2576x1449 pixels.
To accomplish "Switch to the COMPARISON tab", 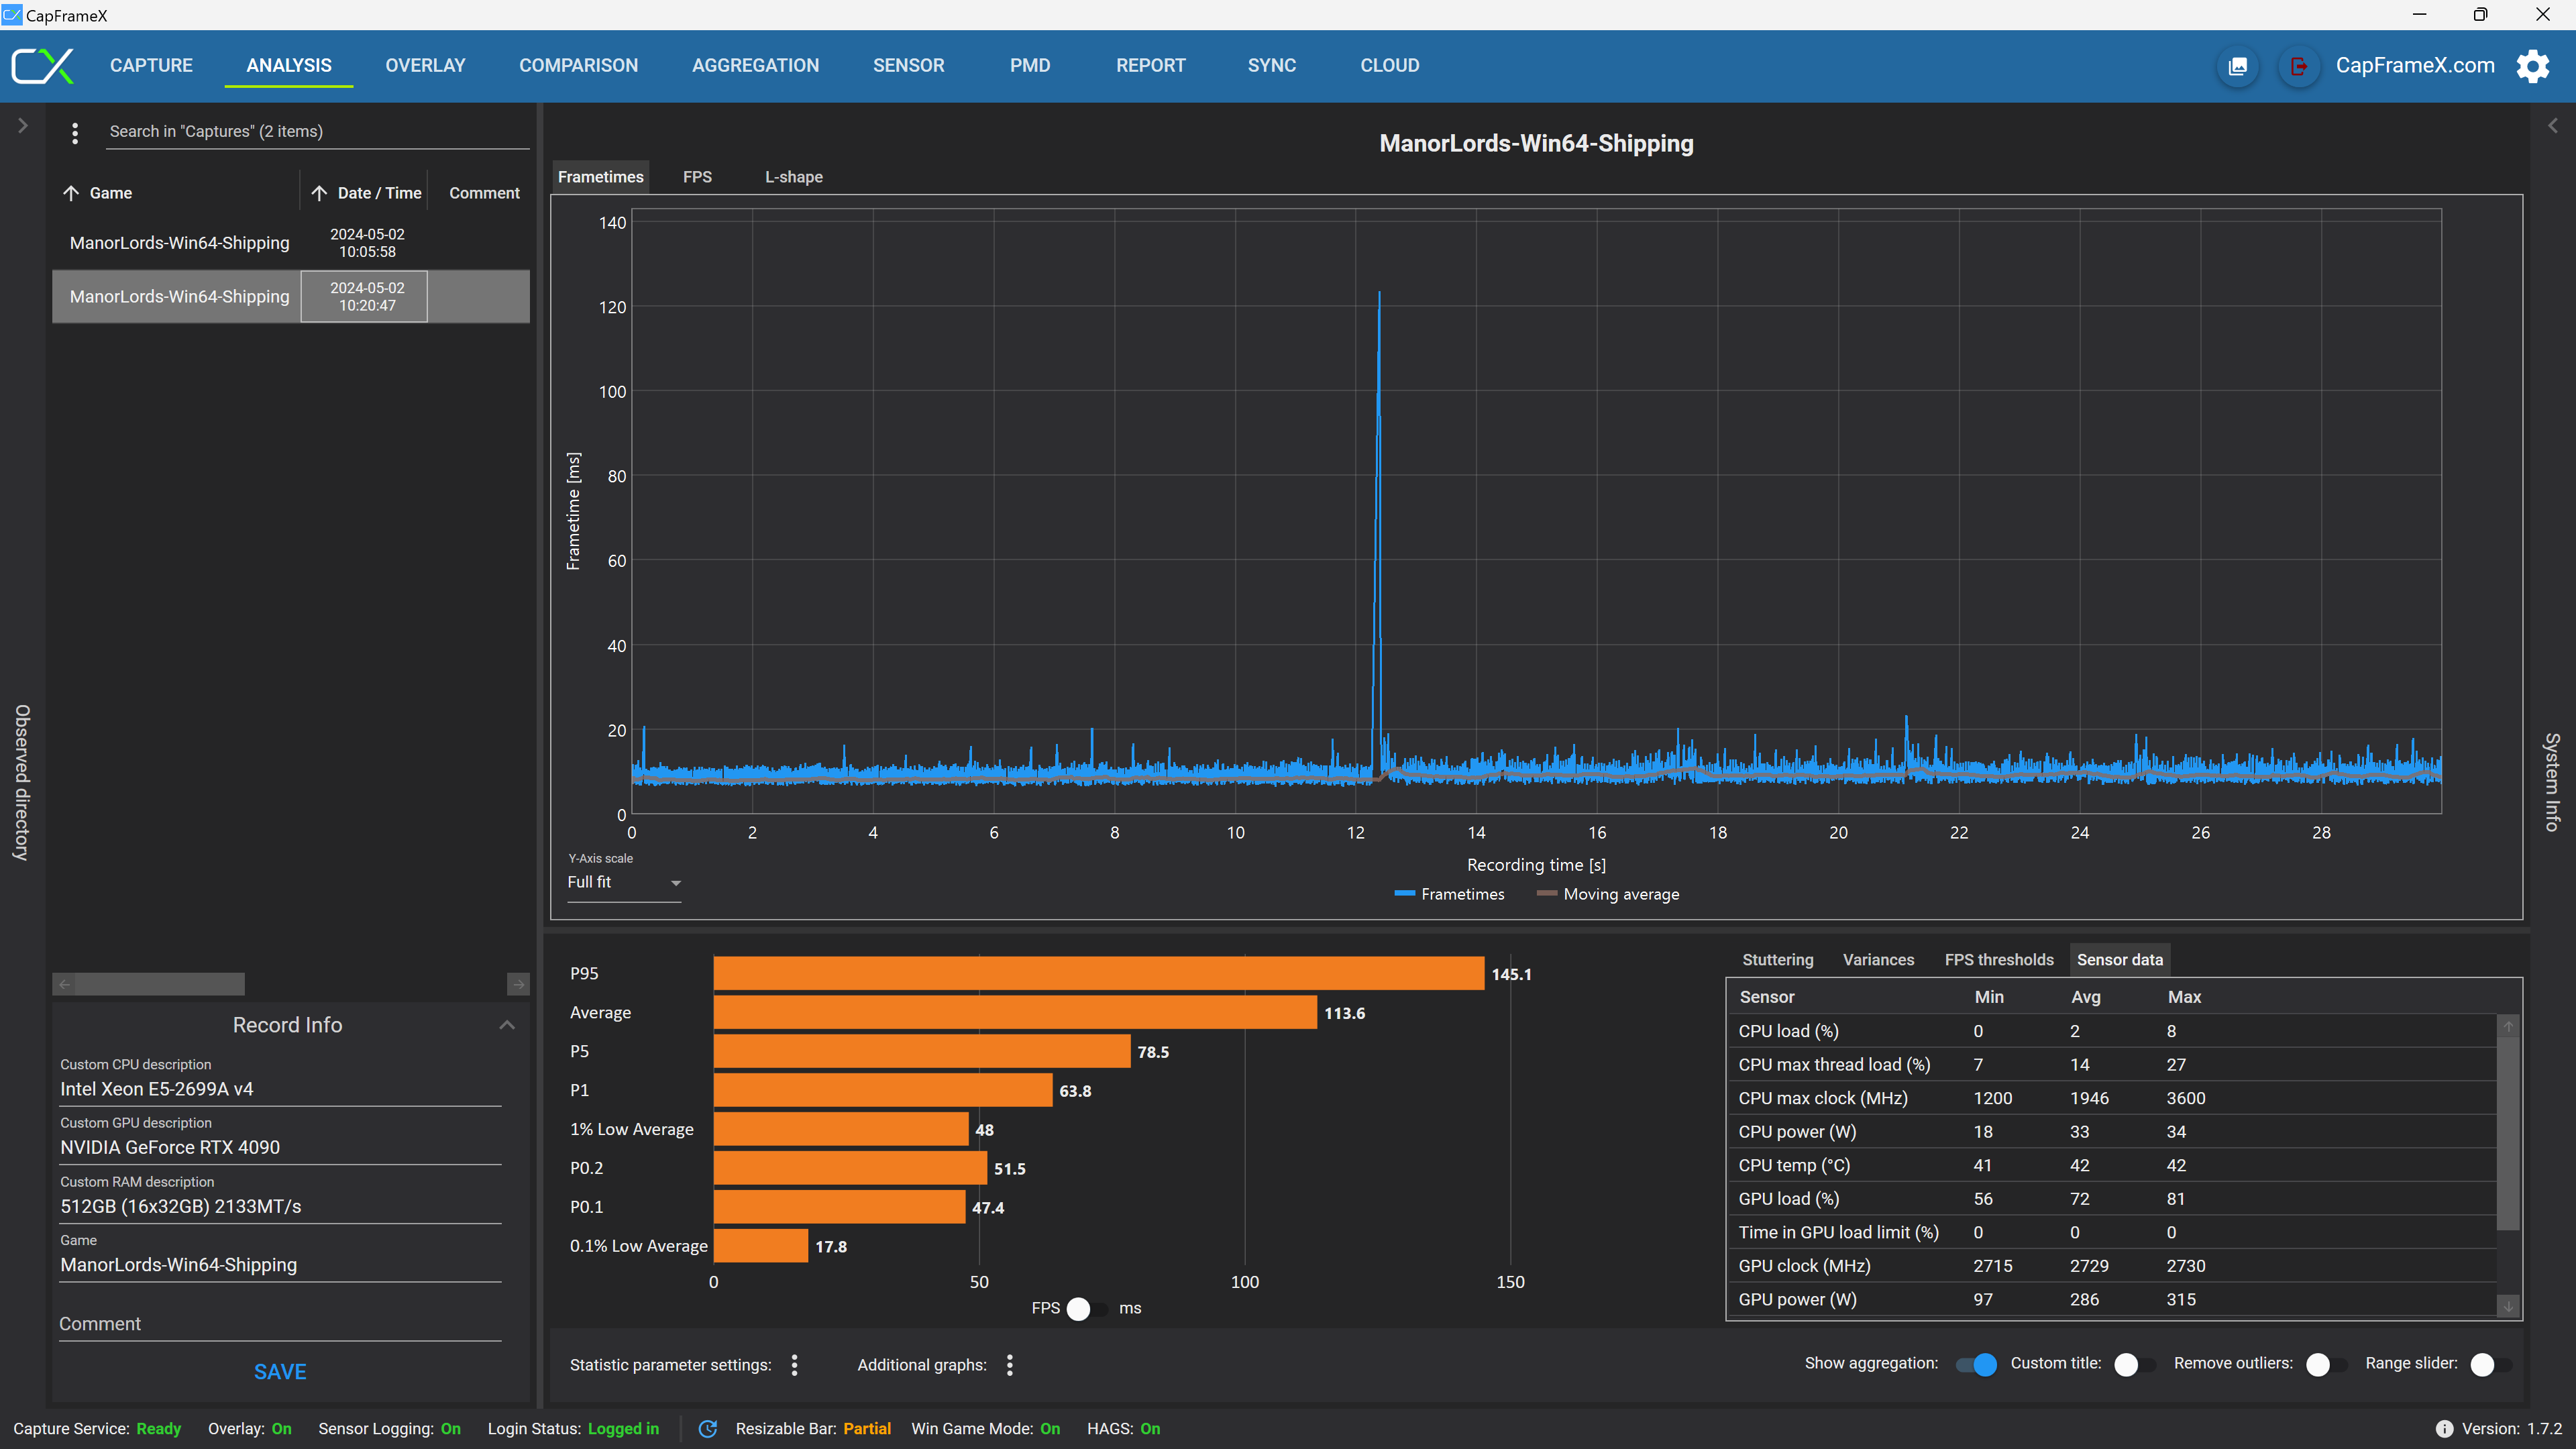I will (x=578, y=66).
